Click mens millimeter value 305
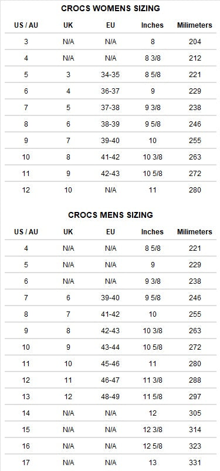This screenshot has width=220, height=471. (x=195, y=413)
